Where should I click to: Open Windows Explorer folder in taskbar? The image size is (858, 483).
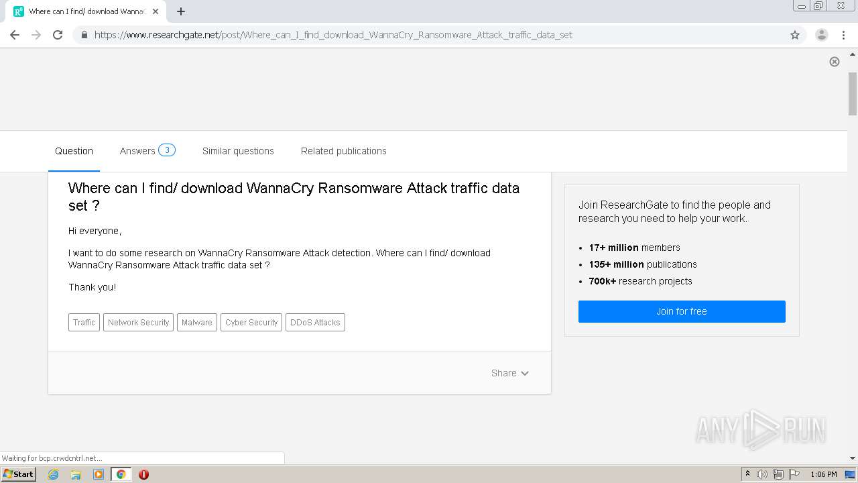coord(76,474)
